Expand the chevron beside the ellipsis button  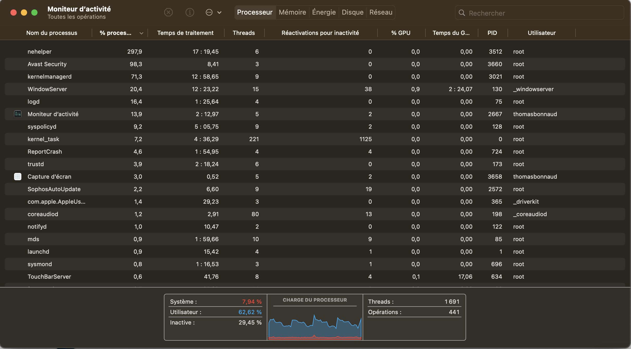[x=219, y=13]
